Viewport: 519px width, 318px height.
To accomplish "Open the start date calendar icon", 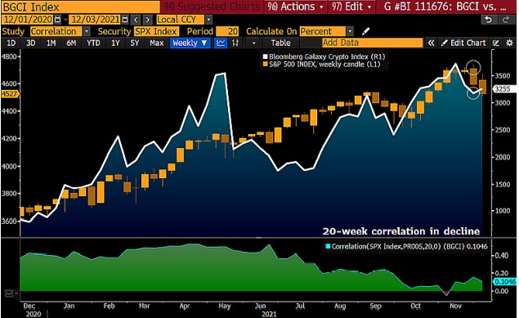I will point(57,20).
